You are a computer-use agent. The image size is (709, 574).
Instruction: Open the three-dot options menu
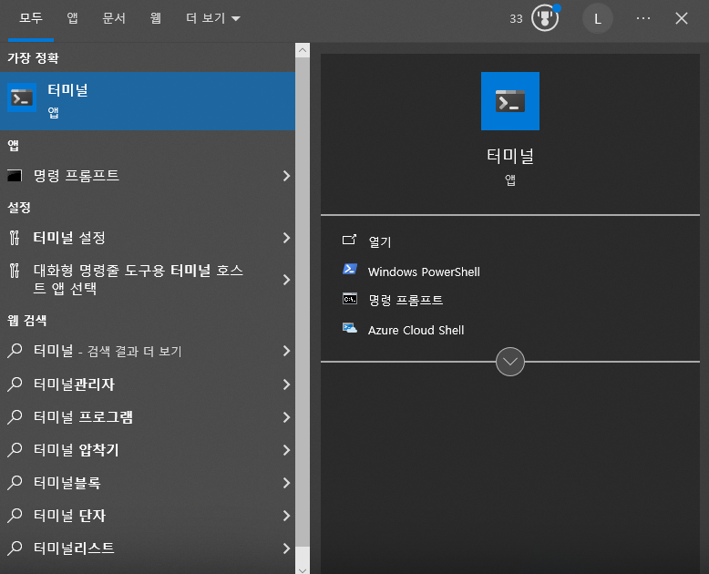[x=643, y=18]
